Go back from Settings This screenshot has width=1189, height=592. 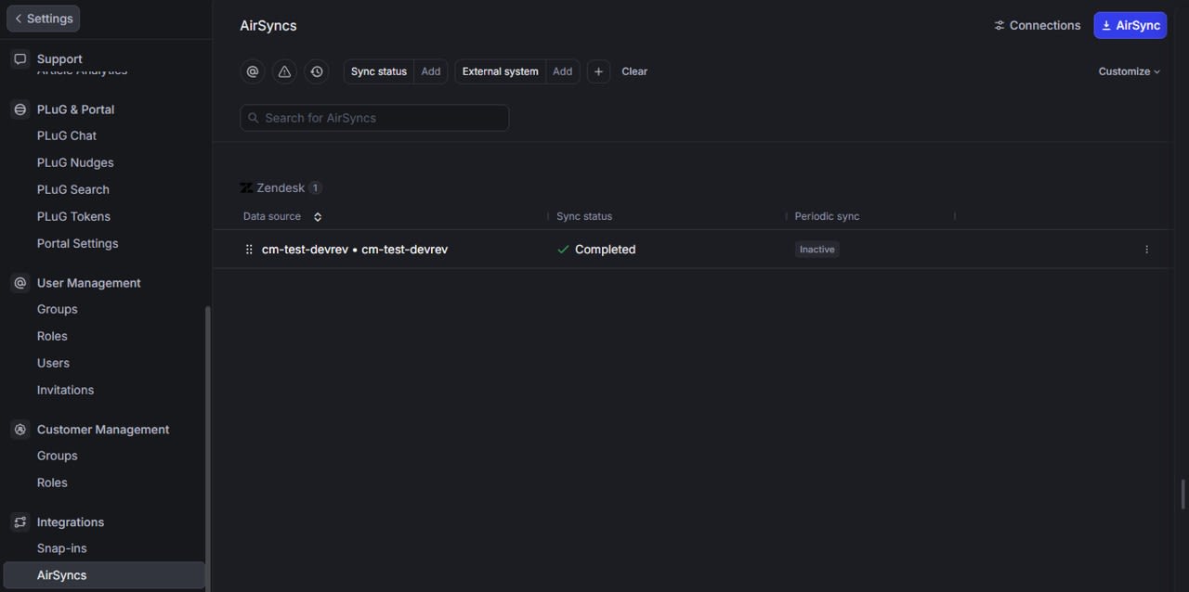pyautogui.click(x=44, y=19)
